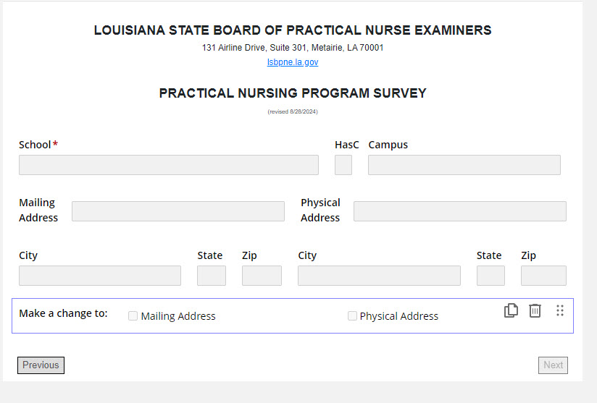Click the School input field
Screen dimensions: 597x403
pyautogui.click(x=169, y=165)
